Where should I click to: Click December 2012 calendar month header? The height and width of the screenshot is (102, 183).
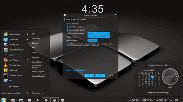pos(149,70)
